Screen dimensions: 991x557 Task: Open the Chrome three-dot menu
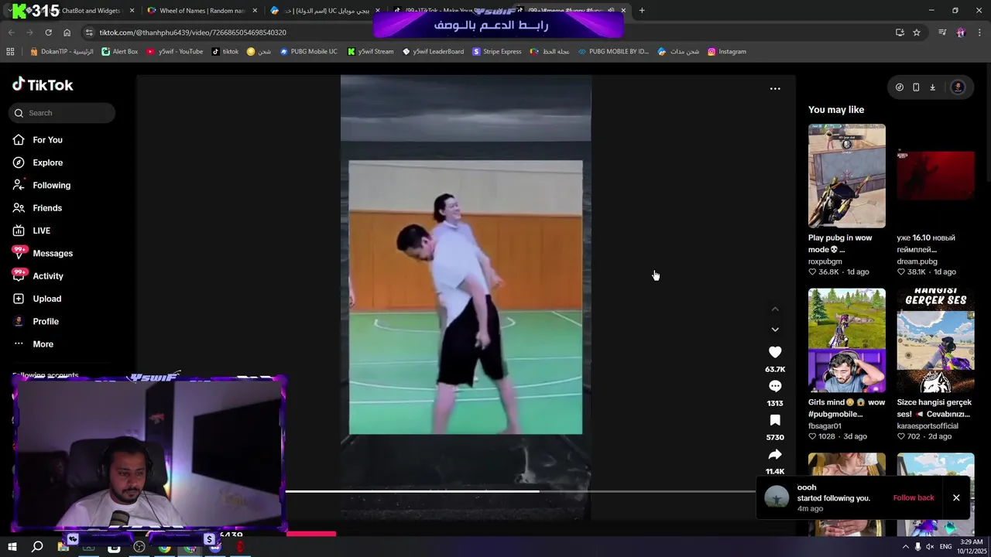[x=979, y=32]
